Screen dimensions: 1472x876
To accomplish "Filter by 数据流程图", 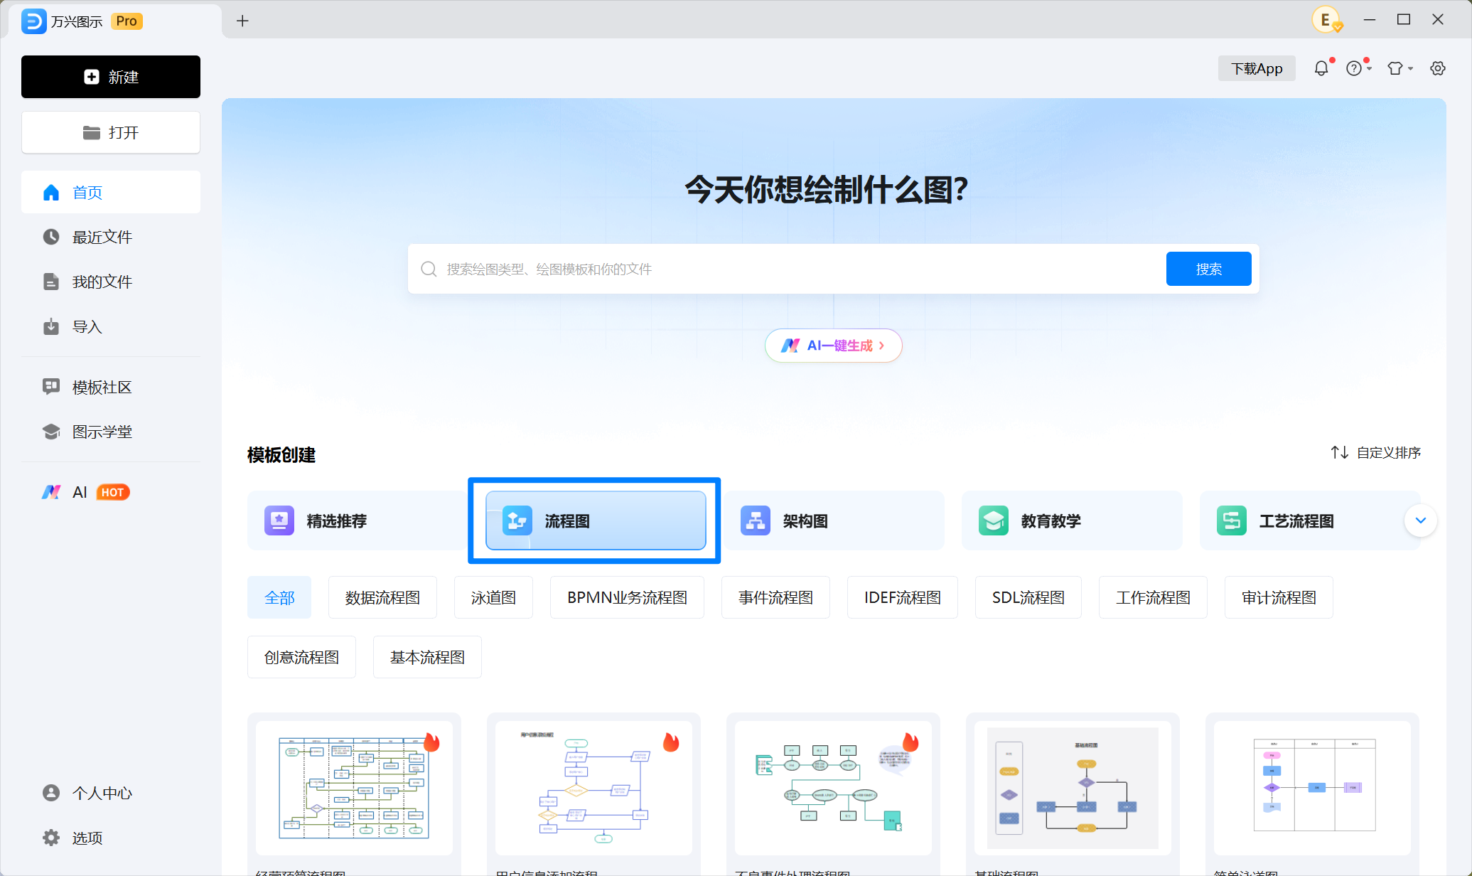I will click(382, 597).
